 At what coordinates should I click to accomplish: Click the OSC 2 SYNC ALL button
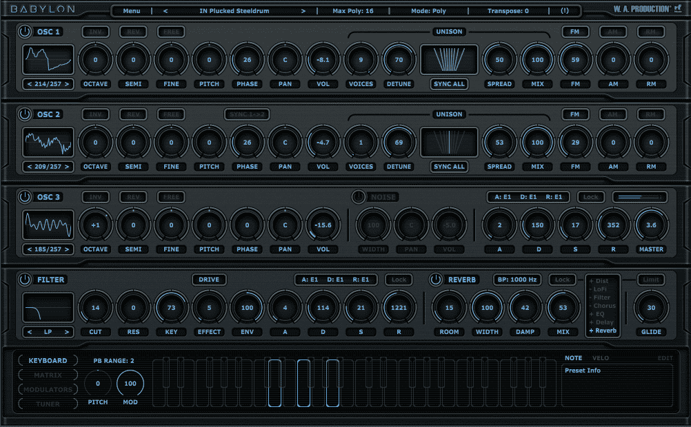point(449,167)
